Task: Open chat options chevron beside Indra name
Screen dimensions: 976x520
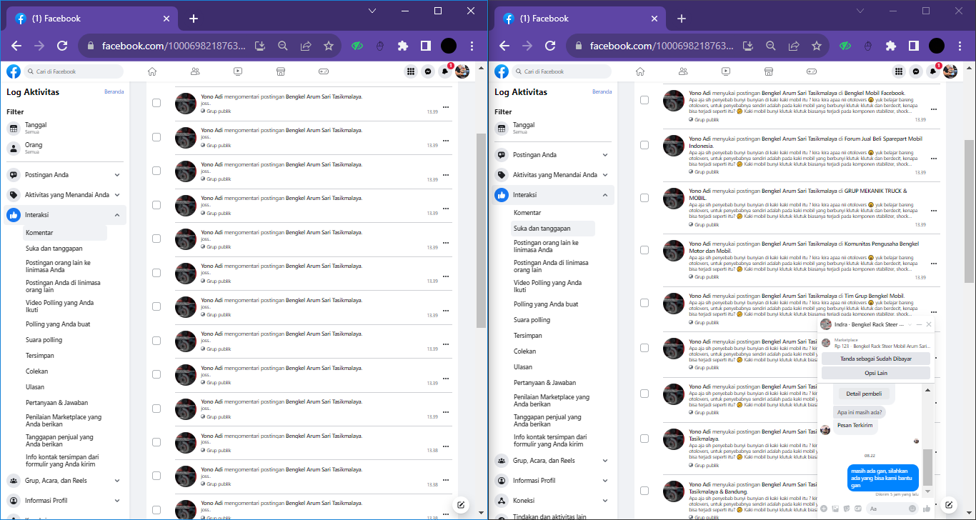Action: (x=910, y=324)
